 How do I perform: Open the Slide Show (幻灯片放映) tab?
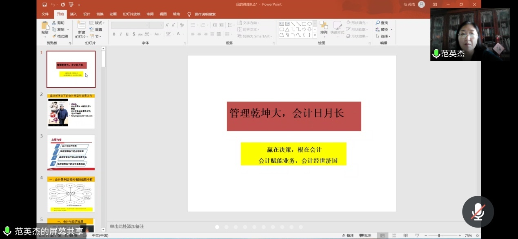[x=131, y=13]
